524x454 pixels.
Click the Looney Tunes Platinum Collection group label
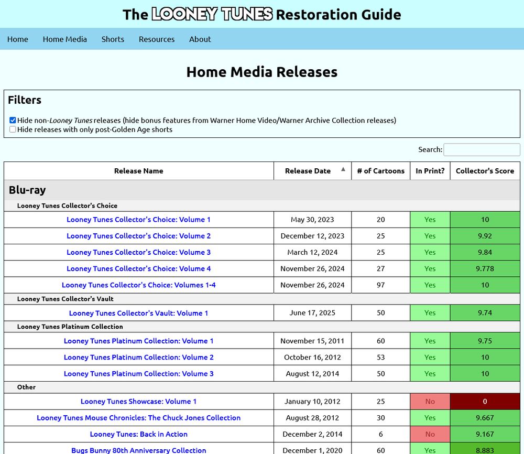tap(70, 327)
